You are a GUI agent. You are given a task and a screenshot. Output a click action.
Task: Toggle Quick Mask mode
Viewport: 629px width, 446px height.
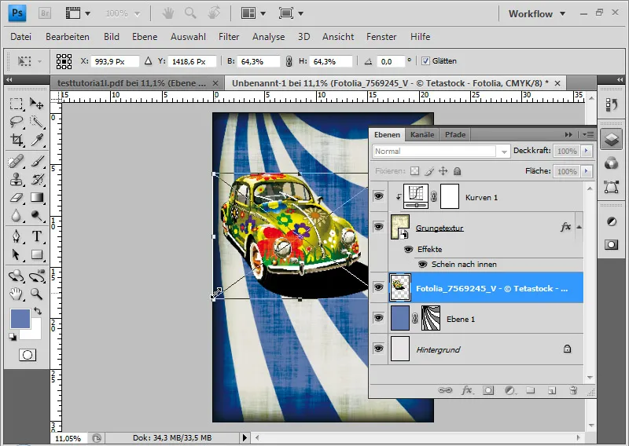[x=28, y=355]
